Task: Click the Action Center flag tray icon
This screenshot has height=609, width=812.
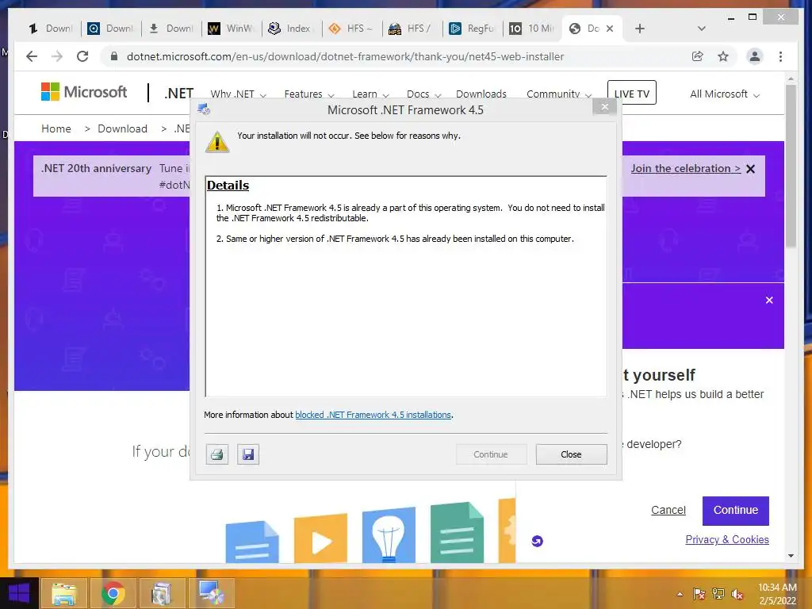Action: pos(699,595)
